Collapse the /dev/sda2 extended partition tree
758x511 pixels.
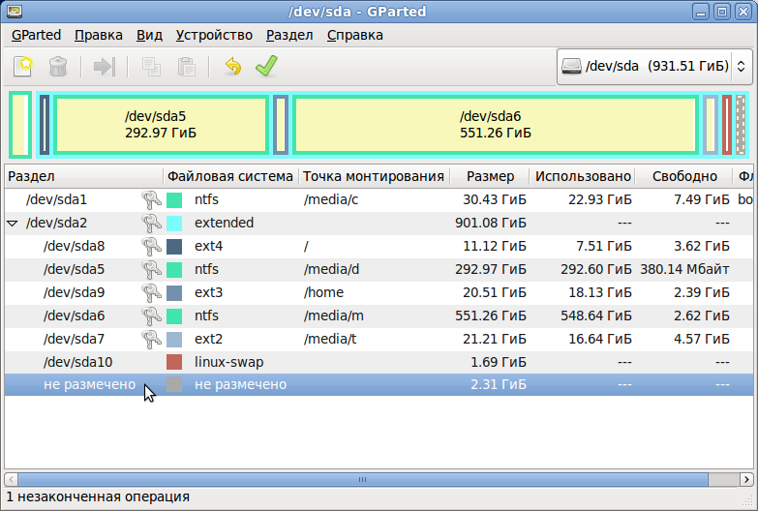tap(13, 224)
